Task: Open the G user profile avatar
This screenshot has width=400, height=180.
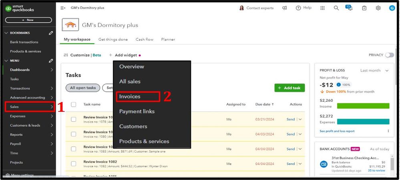Action: (x=392, y=8)
